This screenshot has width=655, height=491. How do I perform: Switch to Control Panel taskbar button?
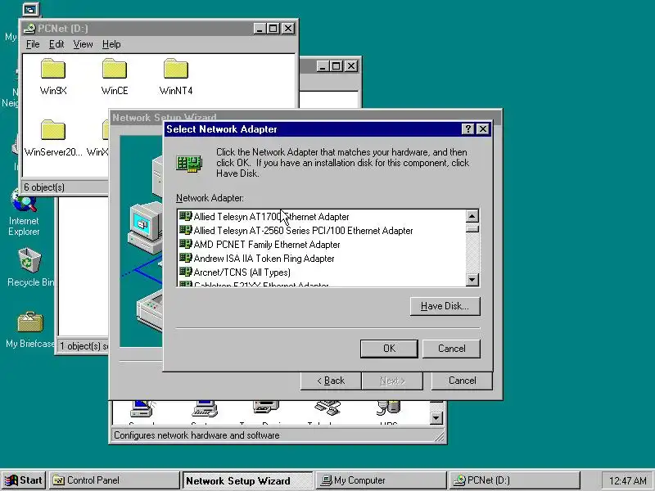pyautogui.click(x=114, y=480)
